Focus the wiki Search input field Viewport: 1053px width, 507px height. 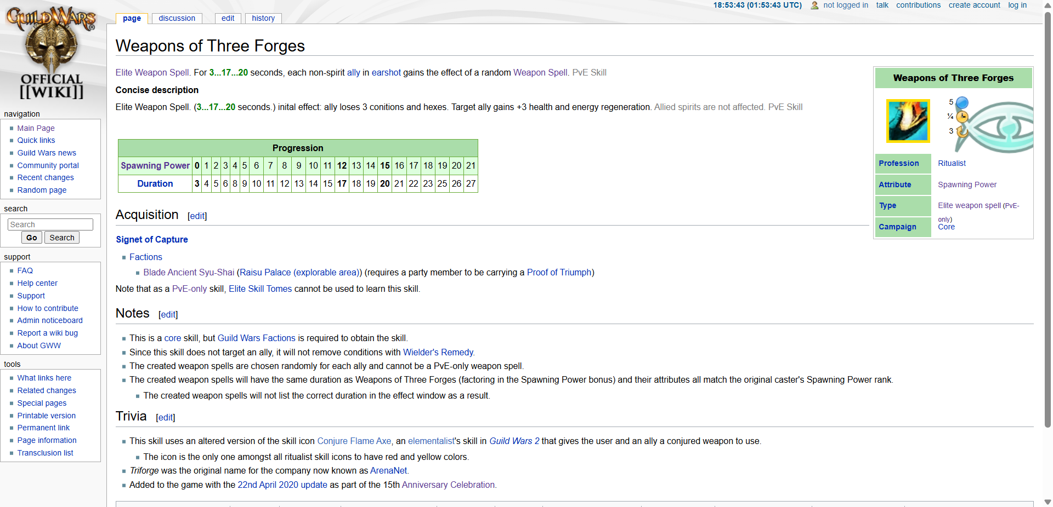coord(50,224)
